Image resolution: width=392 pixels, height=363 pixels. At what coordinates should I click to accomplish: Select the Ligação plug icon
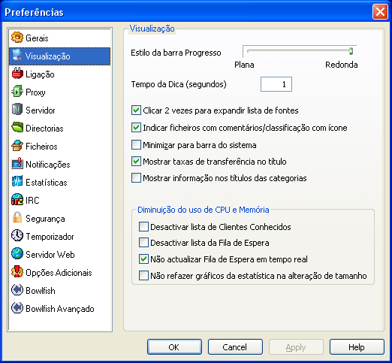[17, 74]
